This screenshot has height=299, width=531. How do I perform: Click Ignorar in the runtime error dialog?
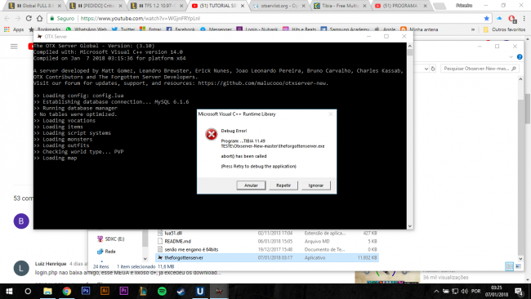pyautogui.click(x=316, y=185)
